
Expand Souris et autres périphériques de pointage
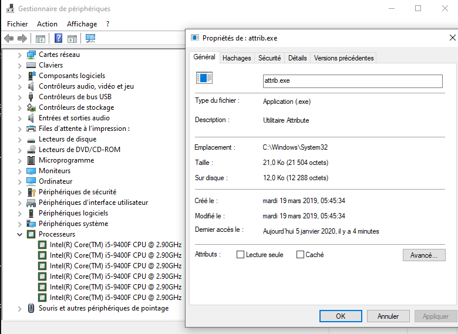pos(19,308)
